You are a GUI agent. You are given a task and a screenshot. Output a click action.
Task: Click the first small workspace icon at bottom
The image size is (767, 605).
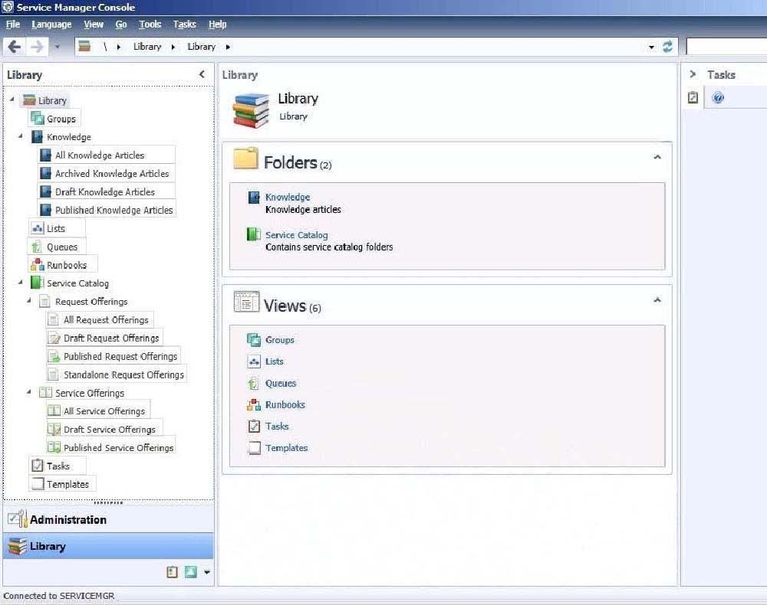click(172, 572)
